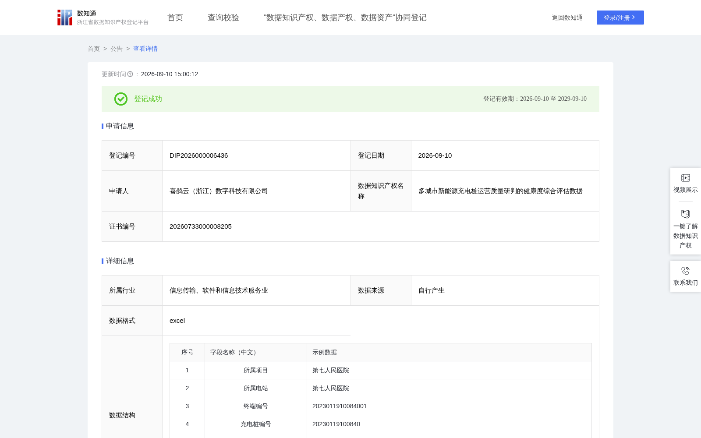701x438 pixels.
Task: Select the 登记日期 value 2026-09-10
Action: [x=435, y=155]
